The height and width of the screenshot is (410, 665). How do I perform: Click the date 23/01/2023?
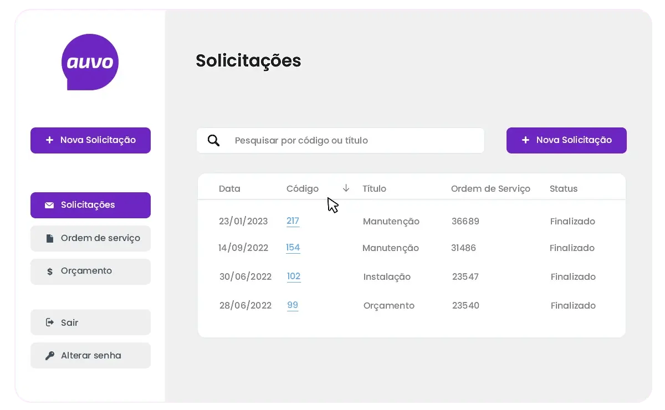(243, 221)
